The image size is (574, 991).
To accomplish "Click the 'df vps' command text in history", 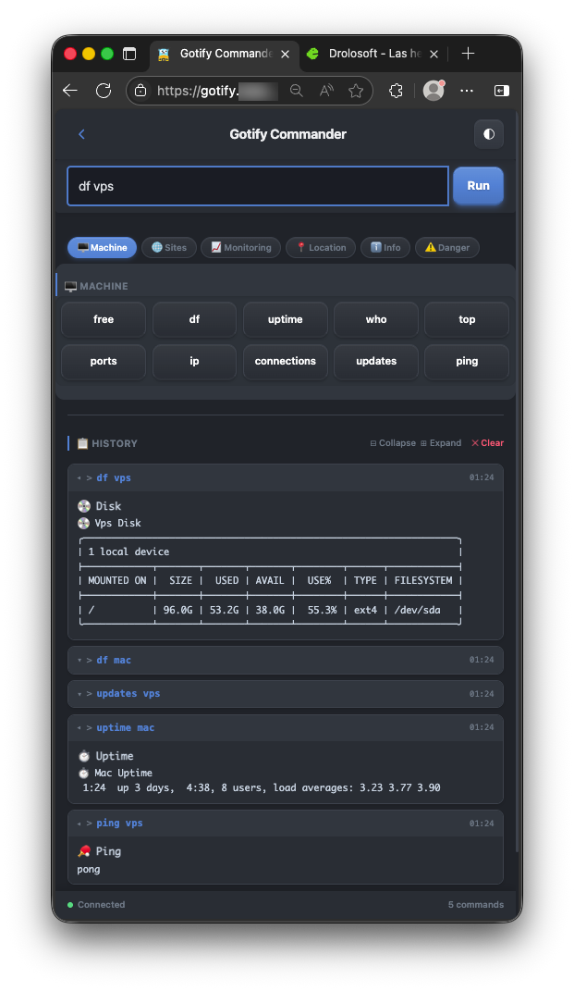I will [x=114, y=477].
